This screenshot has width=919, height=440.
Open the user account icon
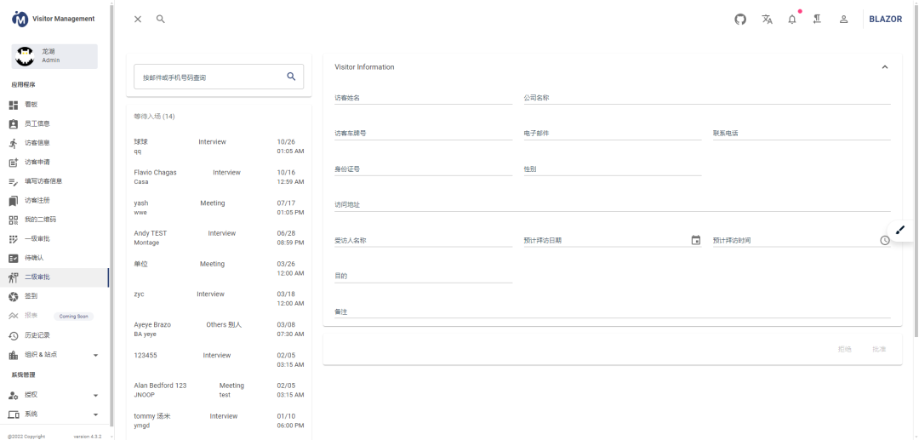coord(843,20)
